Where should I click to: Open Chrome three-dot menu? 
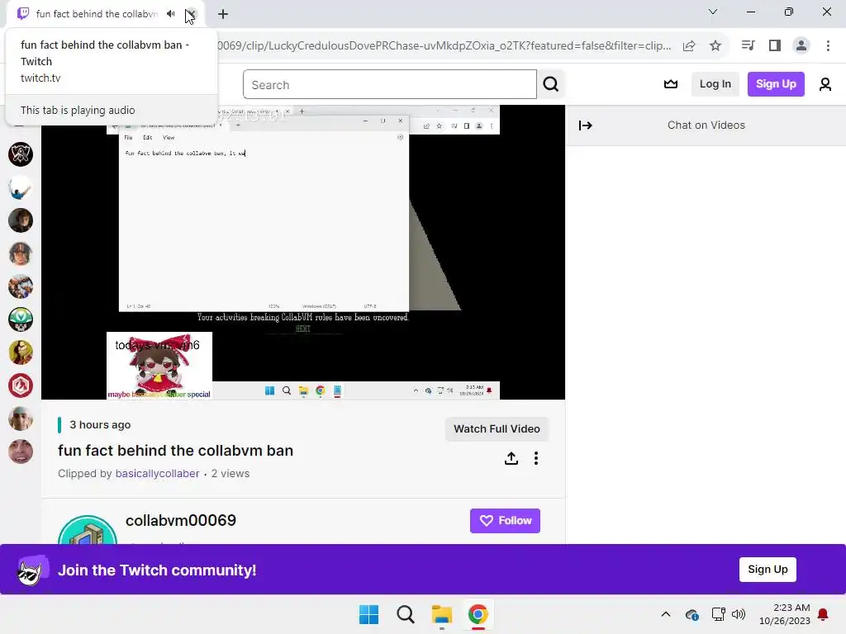(828, 46)
